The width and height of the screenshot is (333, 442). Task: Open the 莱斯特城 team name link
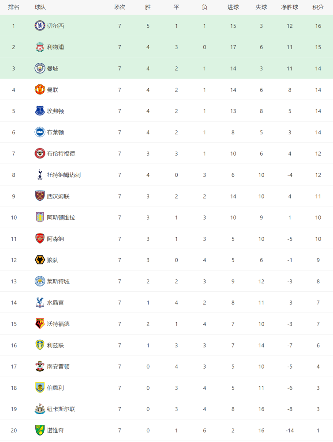(58, 281)
